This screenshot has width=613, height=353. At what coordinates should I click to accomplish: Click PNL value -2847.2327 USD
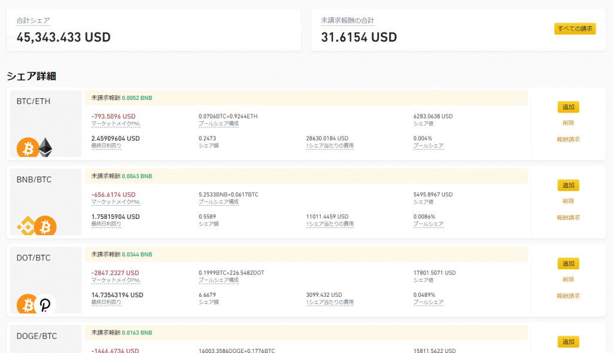[x=115, y=272]
